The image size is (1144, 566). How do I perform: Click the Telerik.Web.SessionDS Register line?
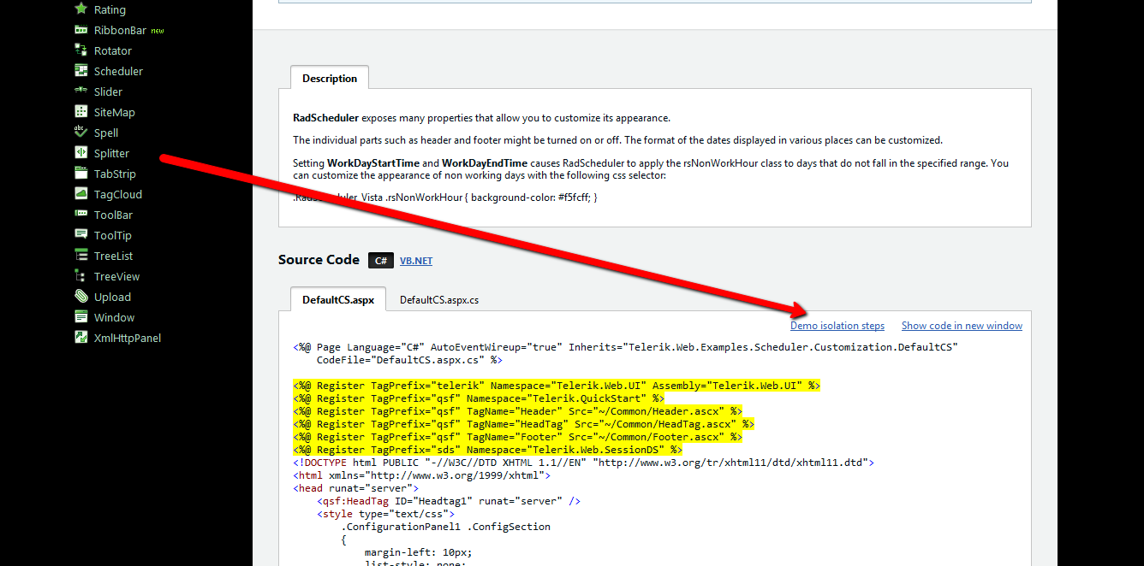(x=487, y=450)
